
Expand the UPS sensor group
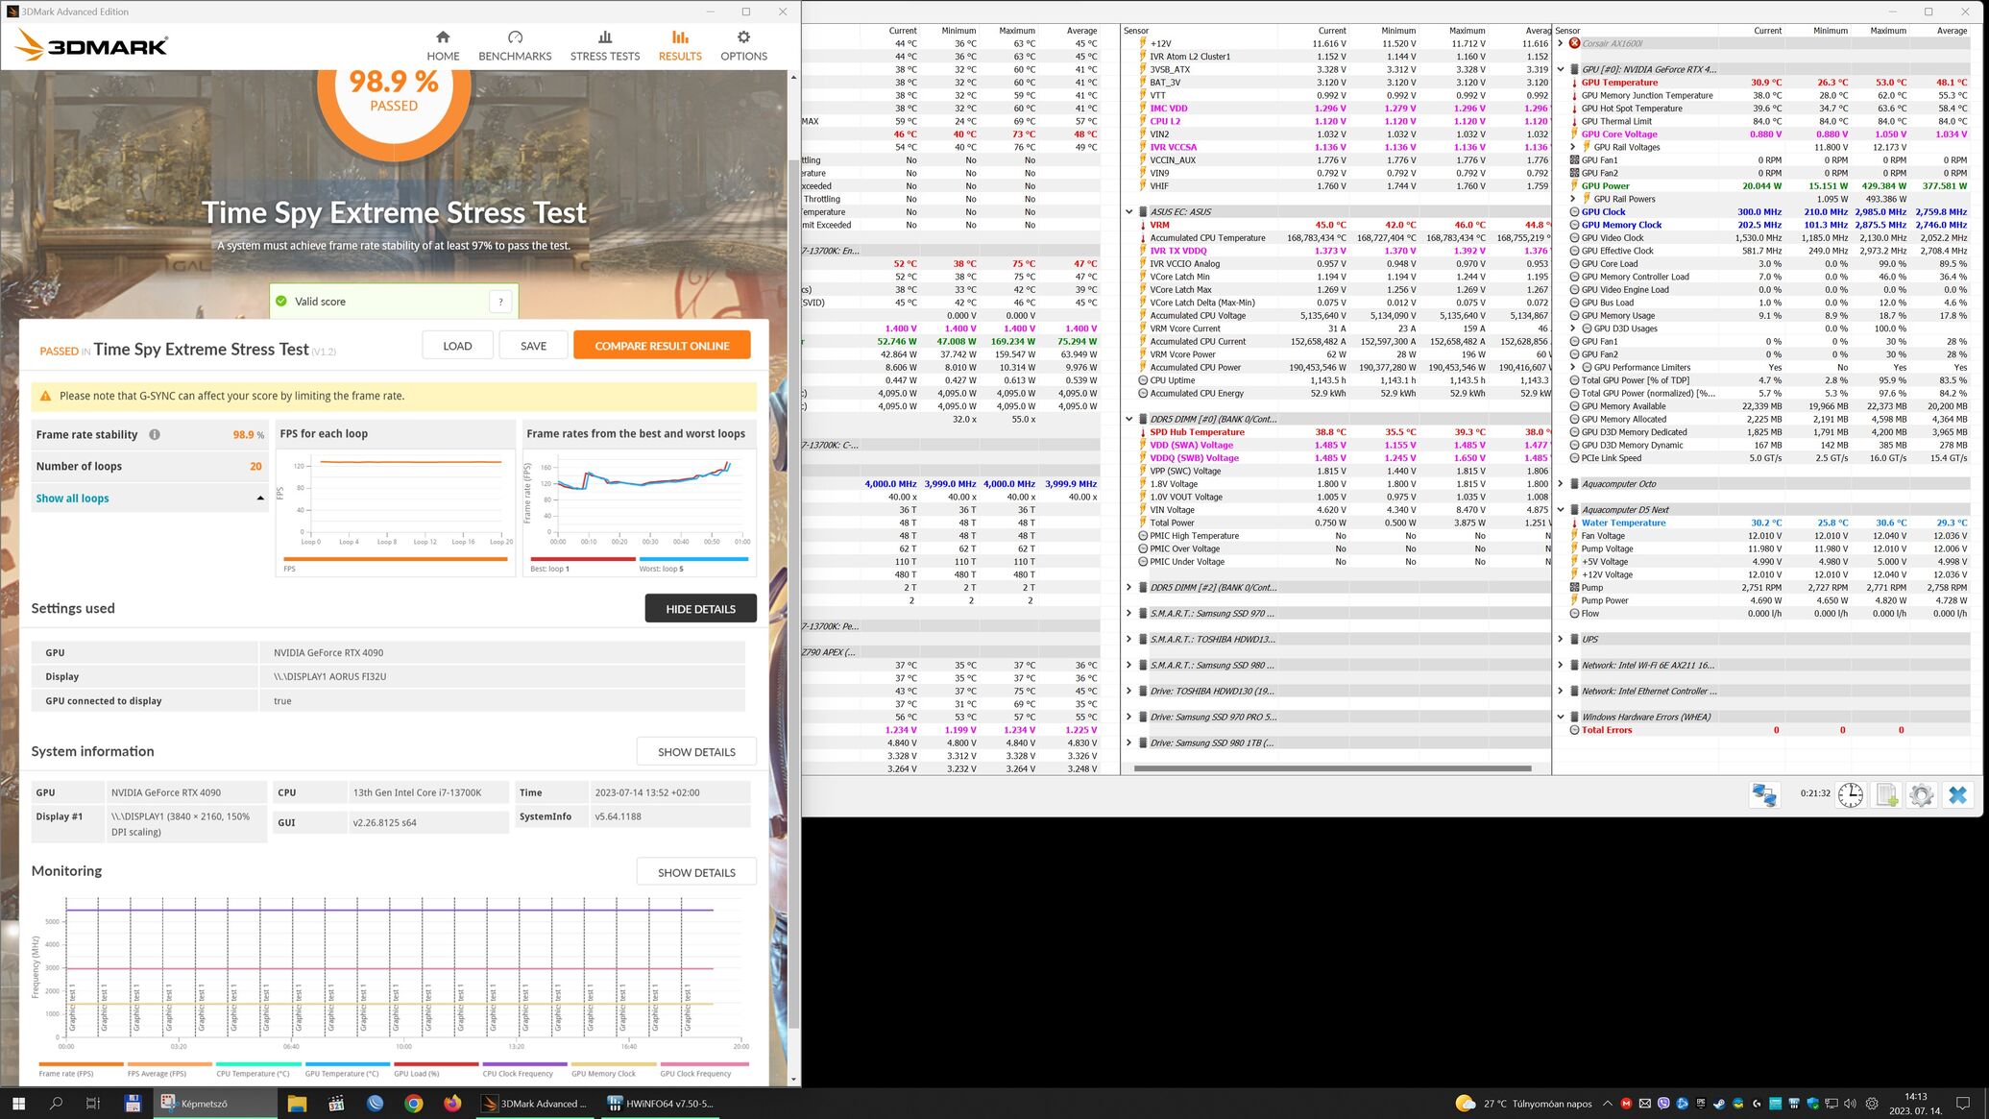pos(1561,639)
